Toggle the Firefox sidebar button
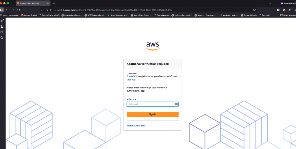 (x=2, y=10)
